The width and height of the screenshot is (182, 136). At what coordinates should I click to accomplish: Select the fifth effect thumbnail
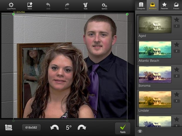click(x=155, y=121)
